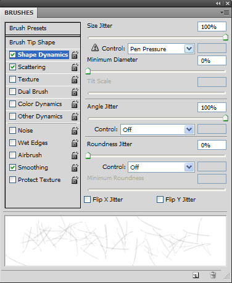The width and height of the screenshot is (232, 283).
Task: Click the Dual Brush option label
Action: coord(33,92)
